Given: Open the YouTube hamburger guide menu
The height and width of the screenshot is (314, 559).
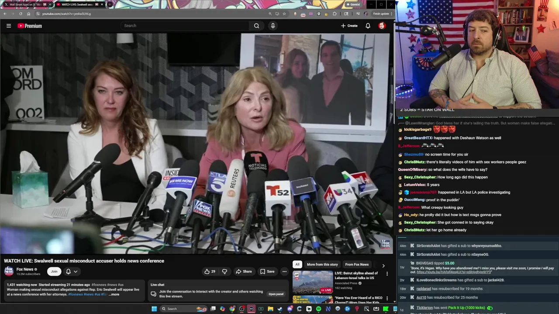Looking at the screenshot, I should [9, 26].
